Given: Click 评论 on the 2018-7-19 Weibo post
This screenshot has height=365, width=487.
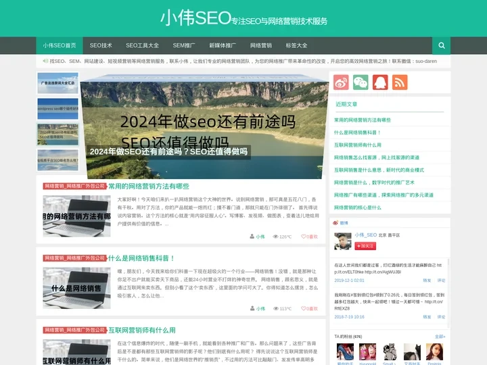Looking at the screenshot, I should 441,317.
